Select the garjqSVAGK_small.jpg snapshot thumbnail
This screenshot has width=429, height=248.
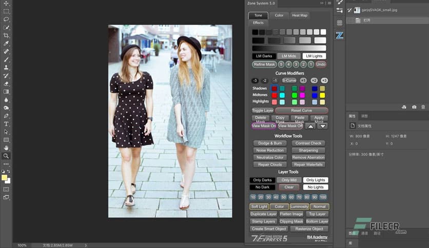pyautogui.click(x=357, y=10)
